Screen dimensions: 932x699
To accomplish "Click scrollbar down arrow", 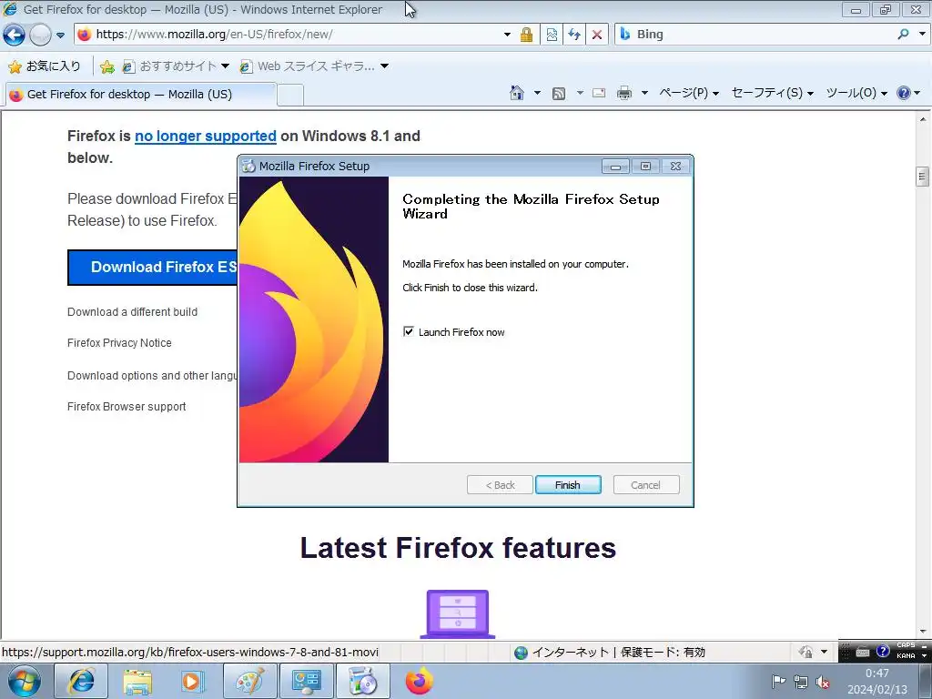I will (x=923, y=632).
